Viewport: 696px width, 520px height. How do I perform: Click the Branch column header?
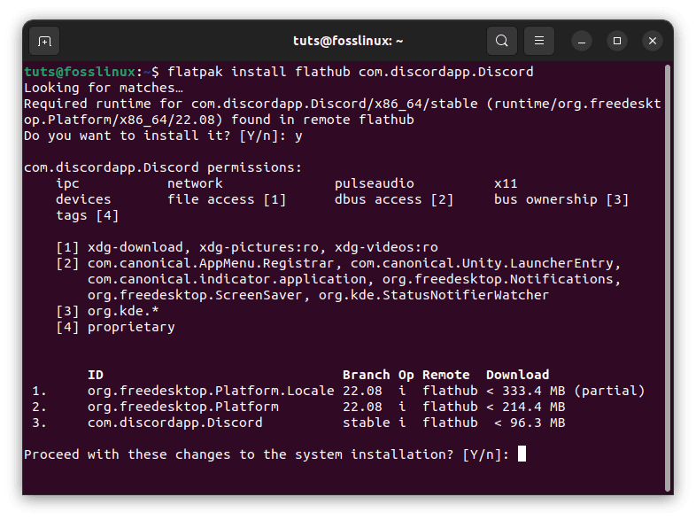coord(367,375)
